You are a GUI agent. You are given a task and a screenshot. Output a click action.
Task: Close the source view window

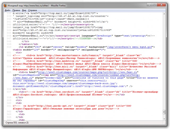pyautogui.click(x=161, y=5)
